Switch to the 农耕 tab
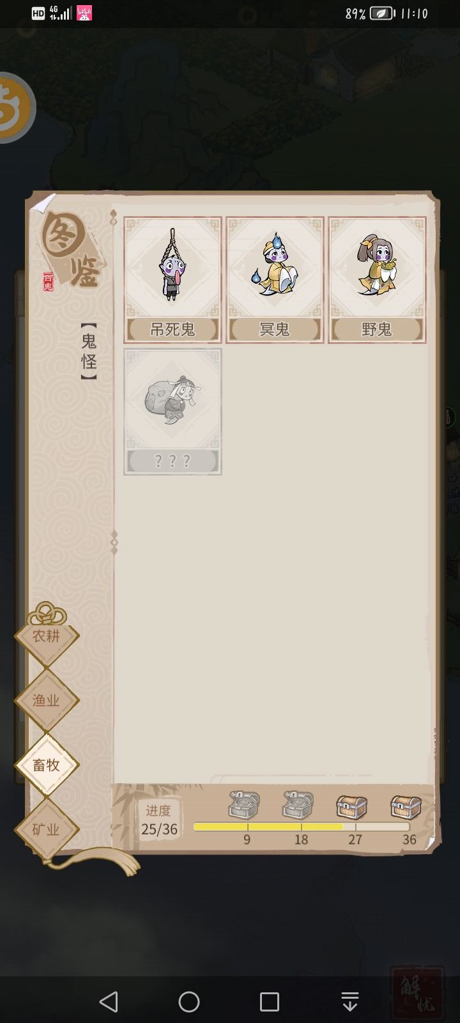This screenshot has height=1023, width=460. [x=47, y=636]
